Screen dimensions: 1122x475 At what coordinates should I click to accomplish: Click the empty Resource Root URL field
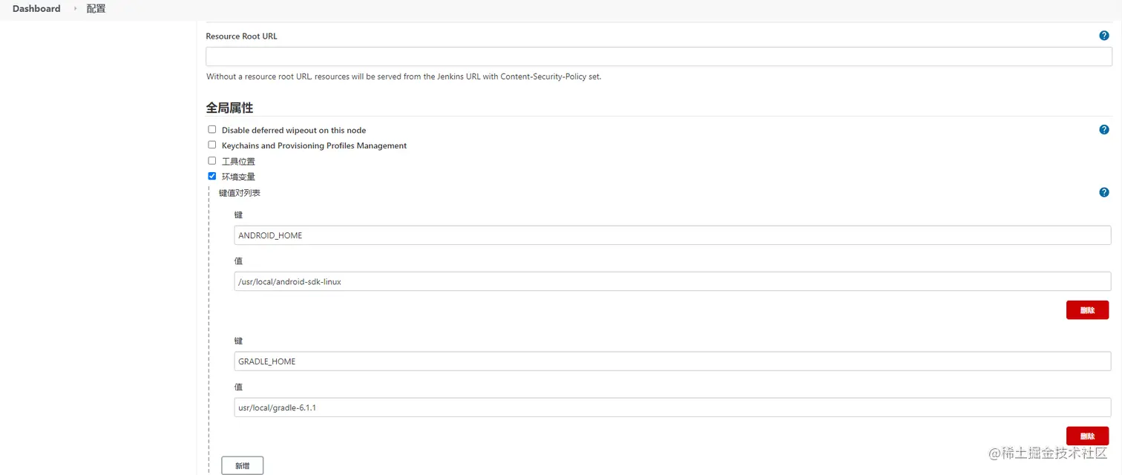(x=657, y=56)
